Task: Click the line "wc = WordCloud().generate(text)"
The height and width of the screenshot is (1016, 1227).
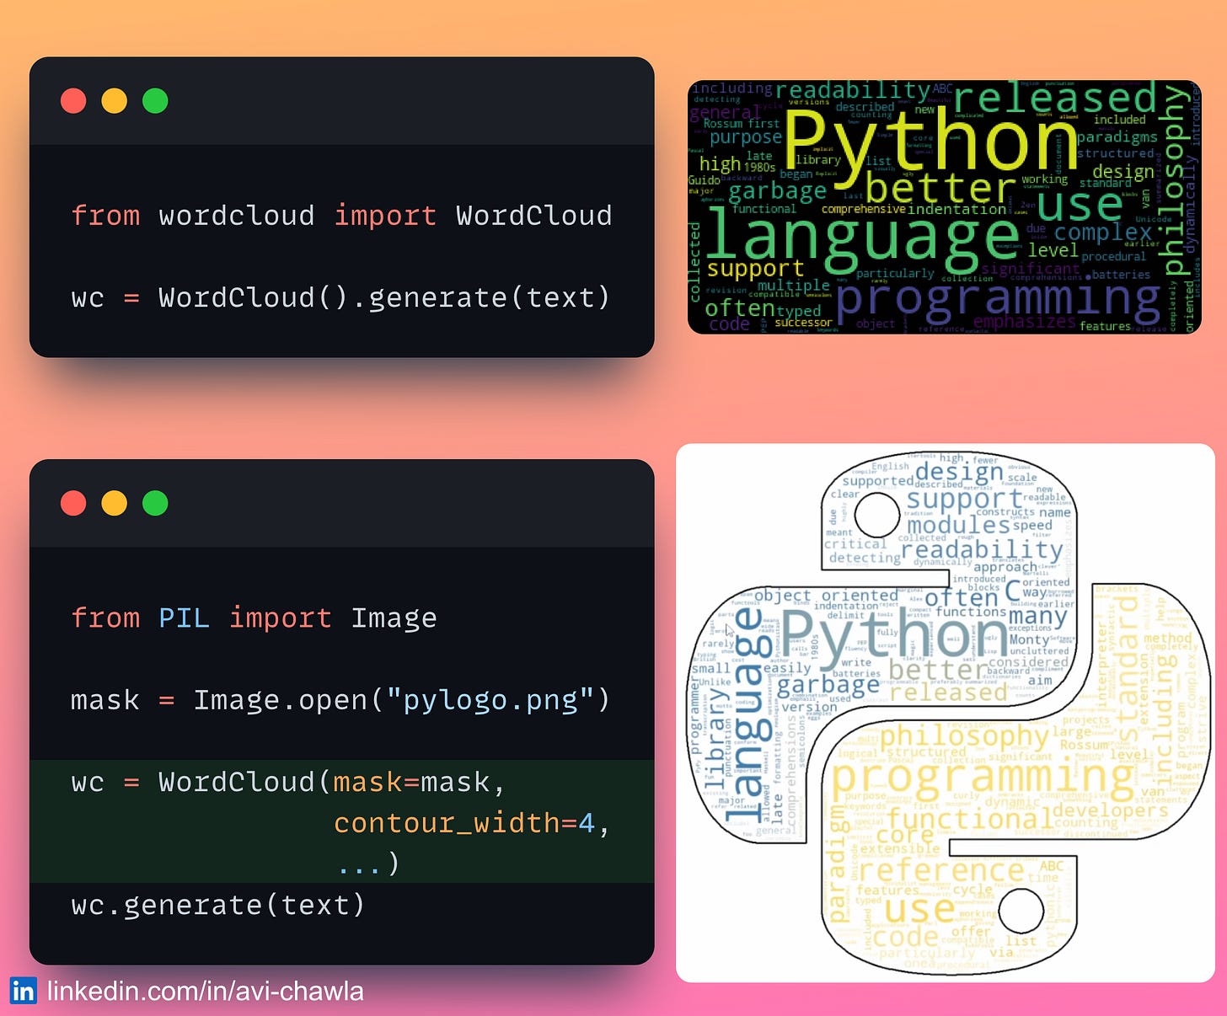Action: 340,297
